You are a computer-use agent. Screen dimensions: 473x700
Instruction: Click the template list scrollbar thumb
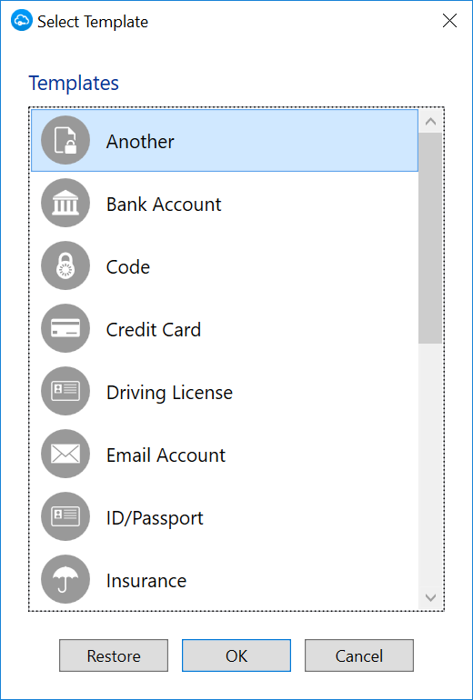coord(430,238)
